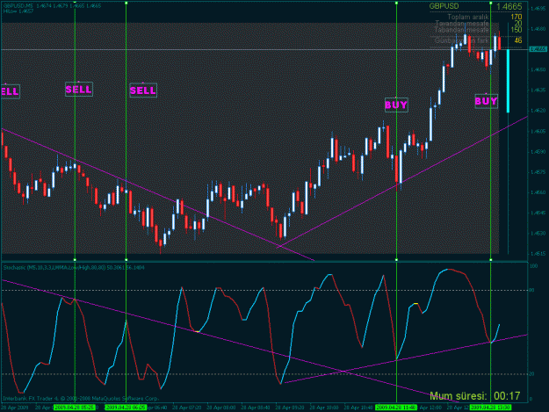Select the SELL label on the 05:25 green line
Image resolution: width=549 pixels, height=412 pixels.
pos(79,90)
